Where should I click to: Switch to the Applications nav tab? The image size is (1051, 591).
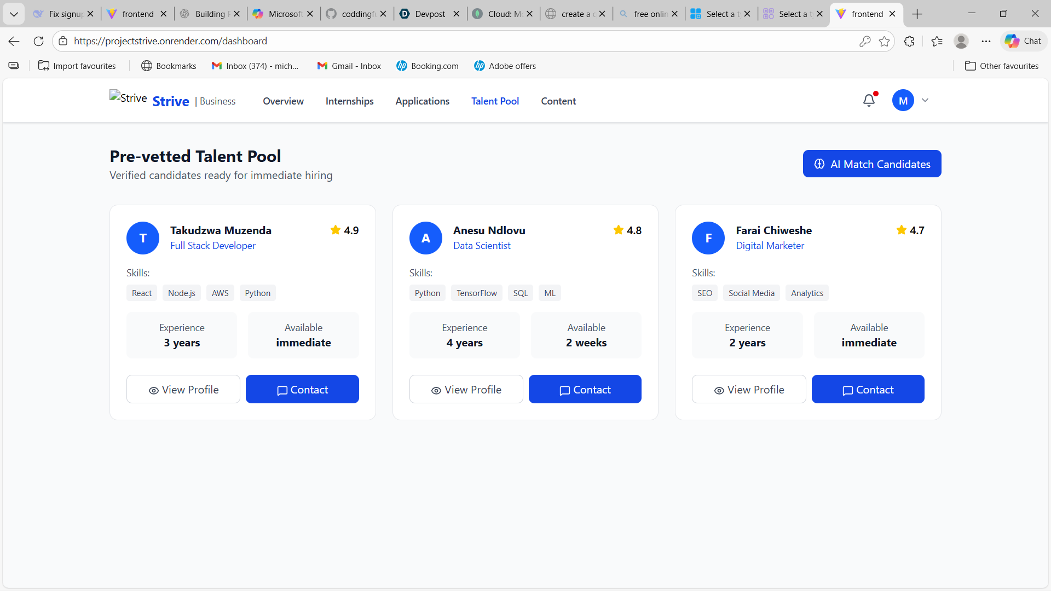pos(422,101)
